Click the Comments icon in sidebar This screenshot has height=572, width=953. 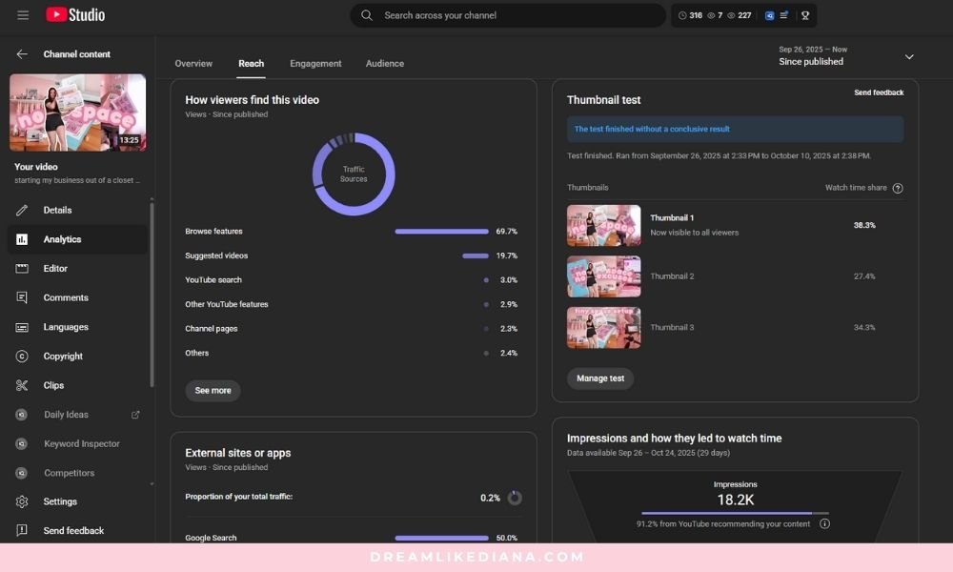point(22,297)
